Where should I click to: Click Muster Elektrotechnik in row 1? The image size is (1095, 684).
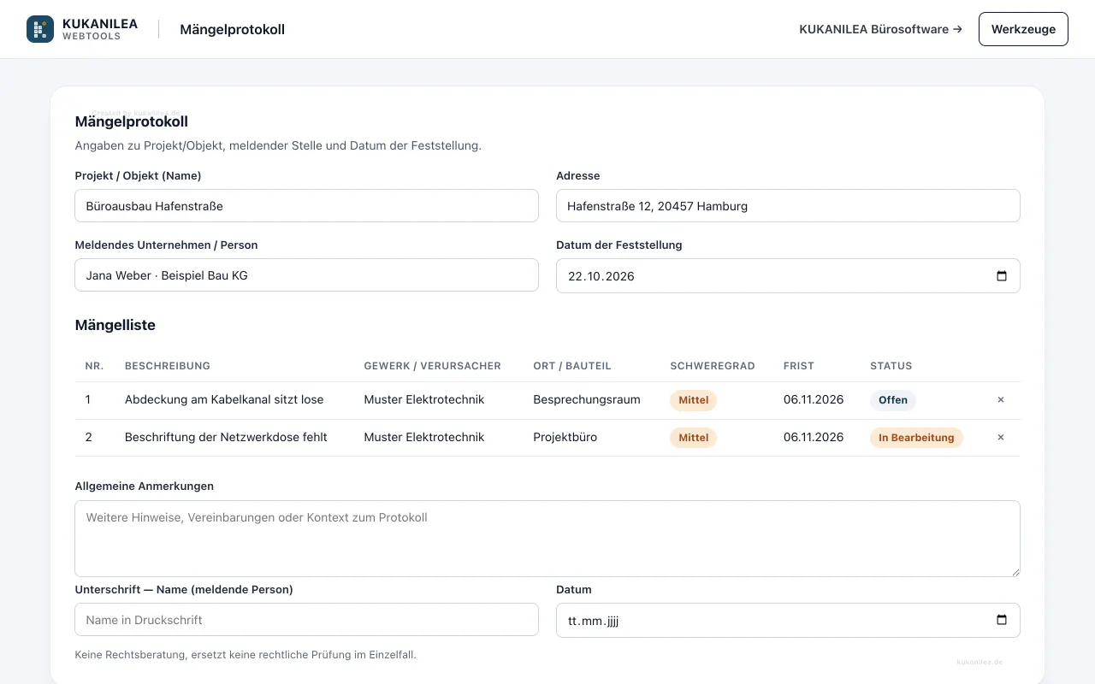424,399
